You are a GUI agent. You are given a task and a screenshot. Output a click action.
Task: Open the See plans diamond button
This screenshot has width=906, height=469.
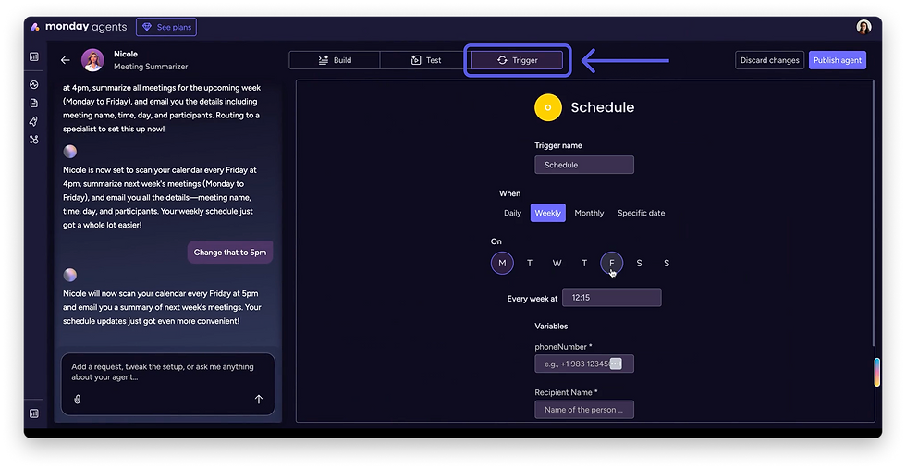[x=166, y=27]
